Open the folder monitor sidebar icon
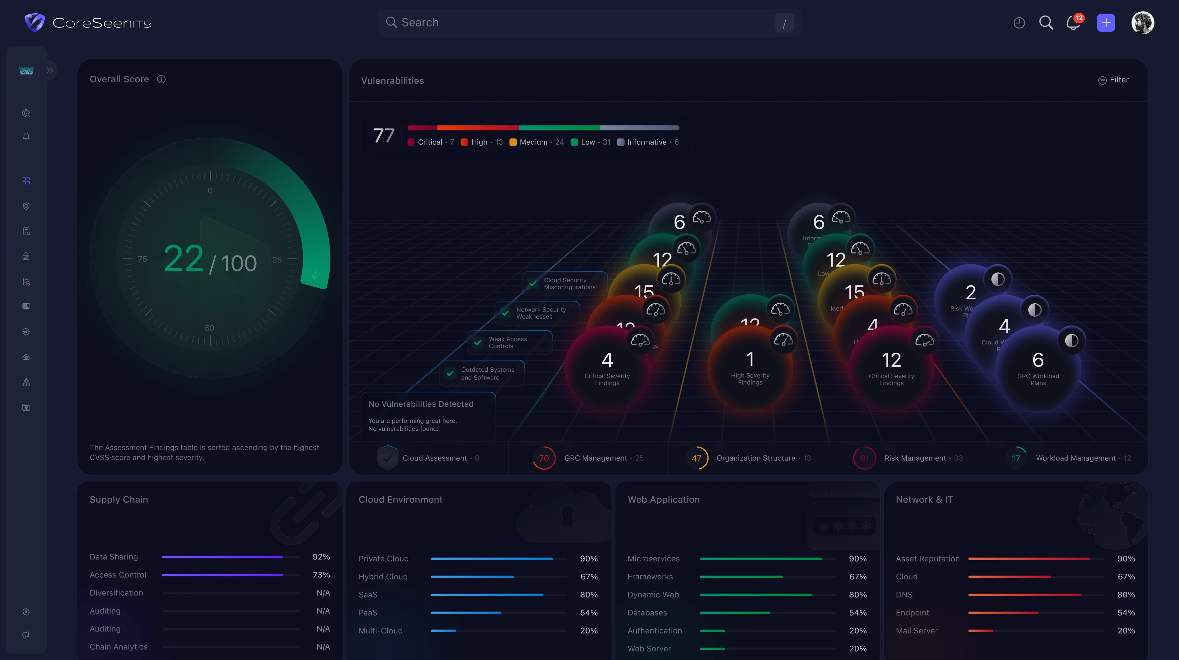This screenshot has height=660, width=1179. tap(26, 407)
